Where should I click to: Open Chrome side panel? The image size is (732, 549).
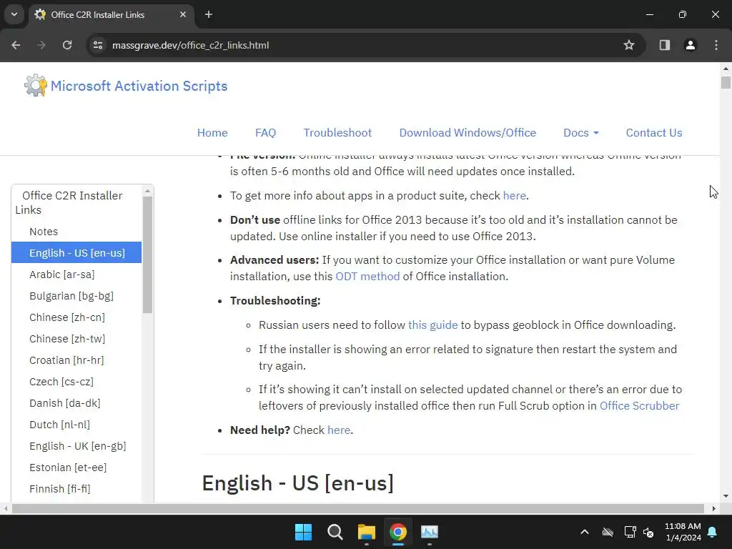pyautogui.click(x=665, y=45)
